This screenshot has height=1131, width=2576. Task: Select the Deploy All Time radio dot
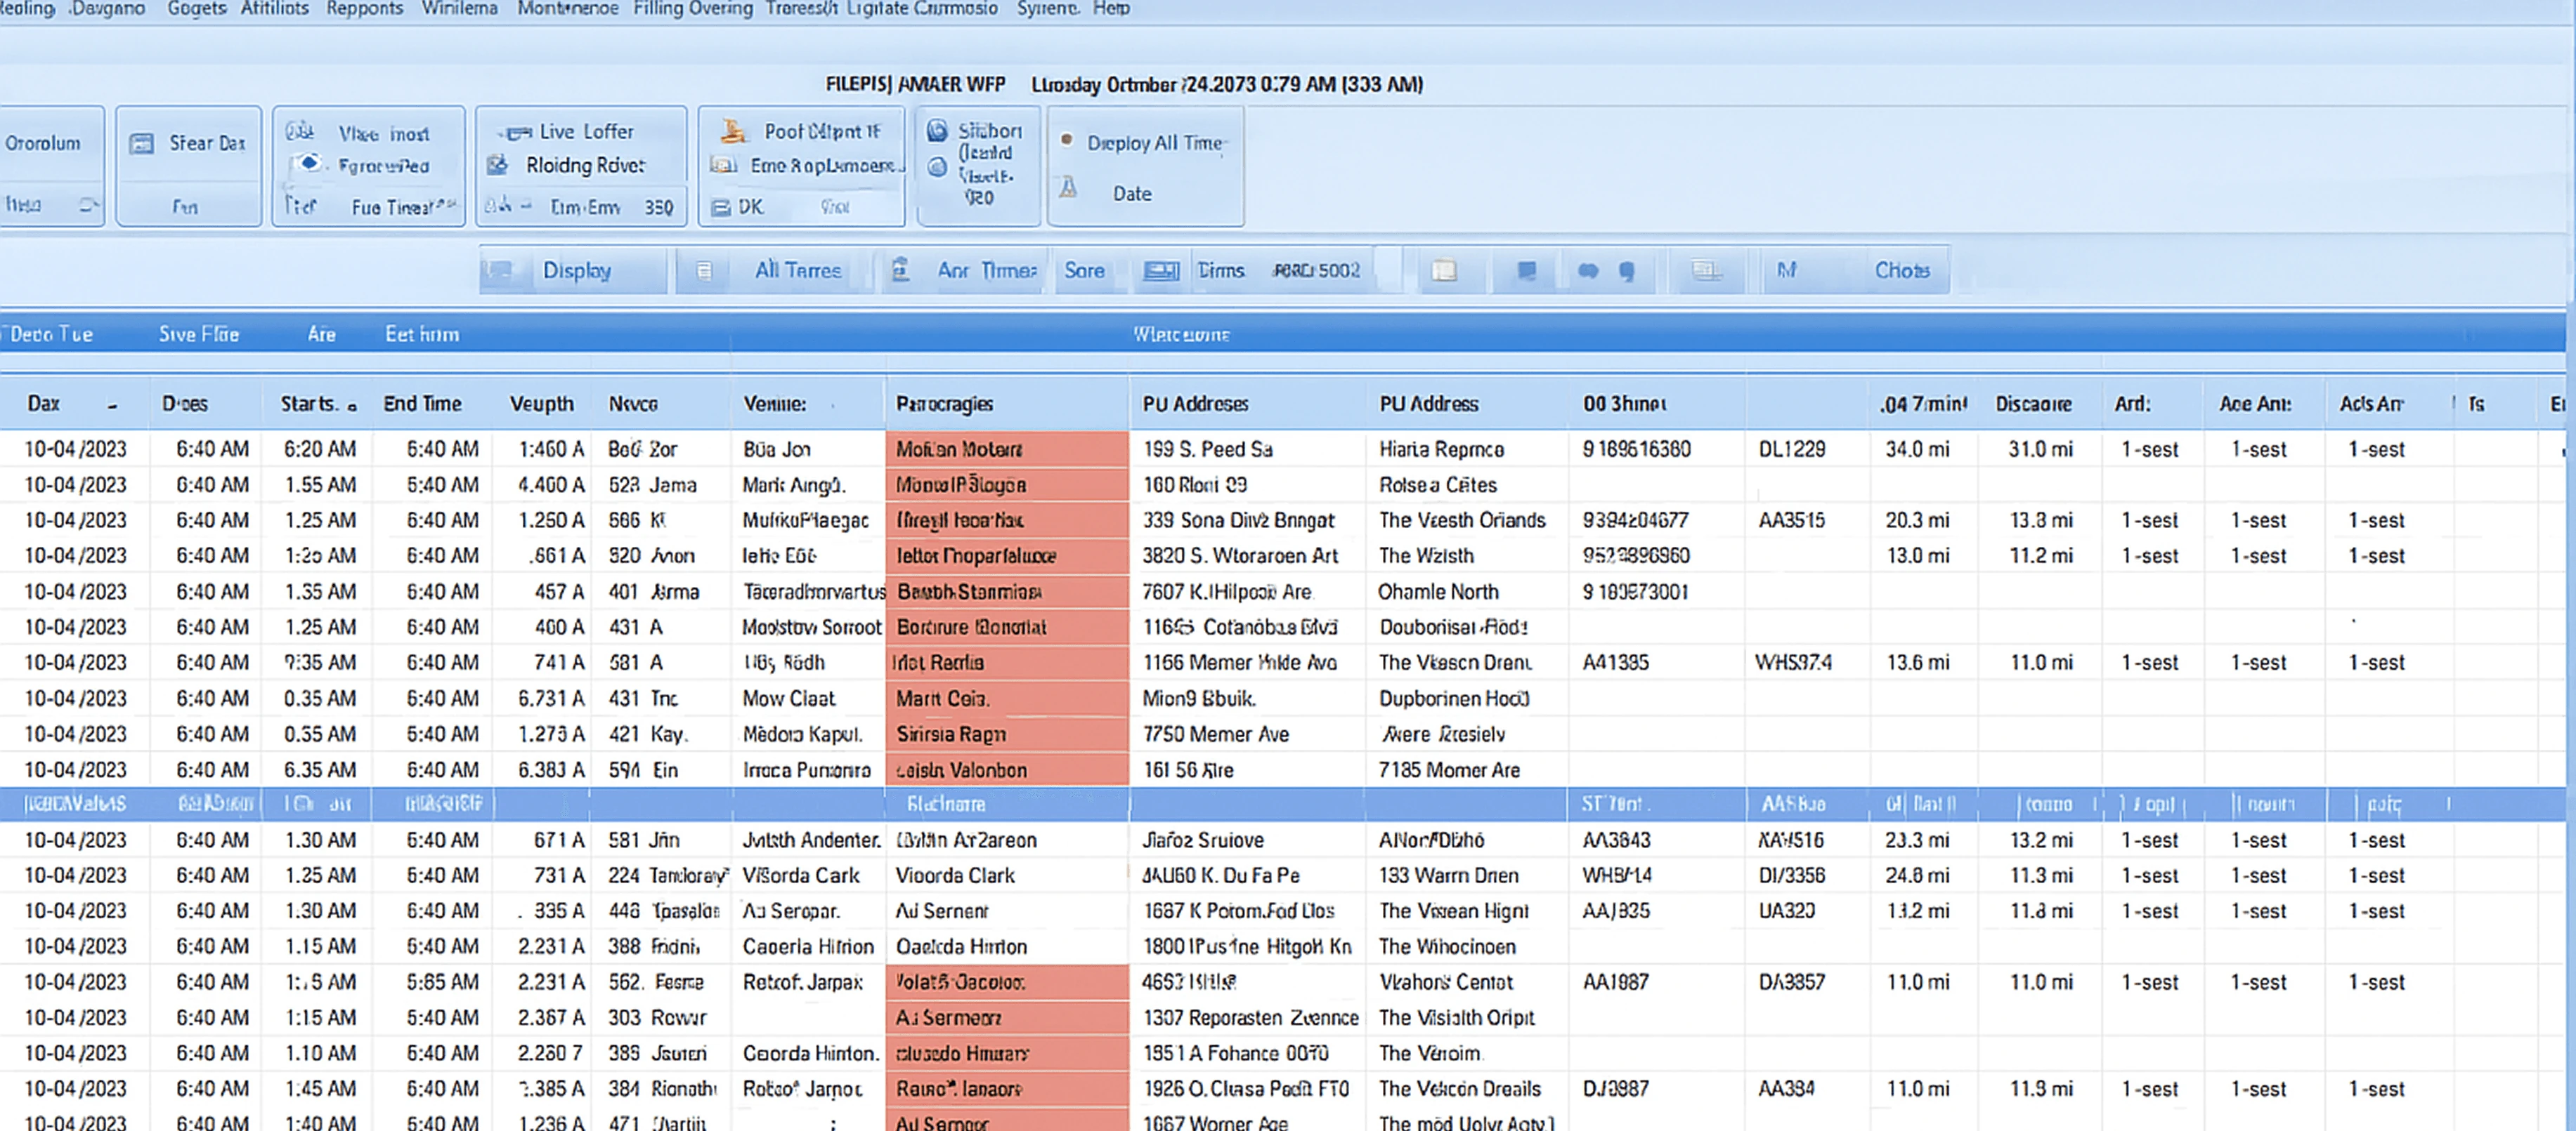point(1067,141)
